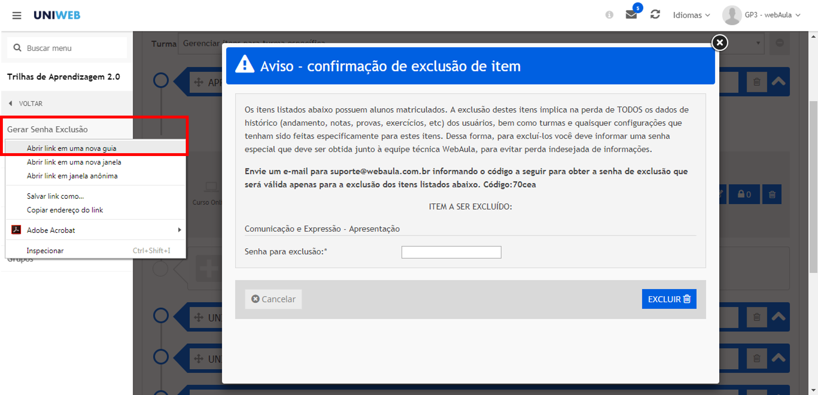Open the hamburger menu icon
Viewport: 818px width, 395px height.
17,16
